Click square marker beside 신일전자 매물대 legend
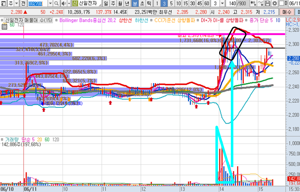The width and height of the screenshot is (300, 192). tap(2, 20)
